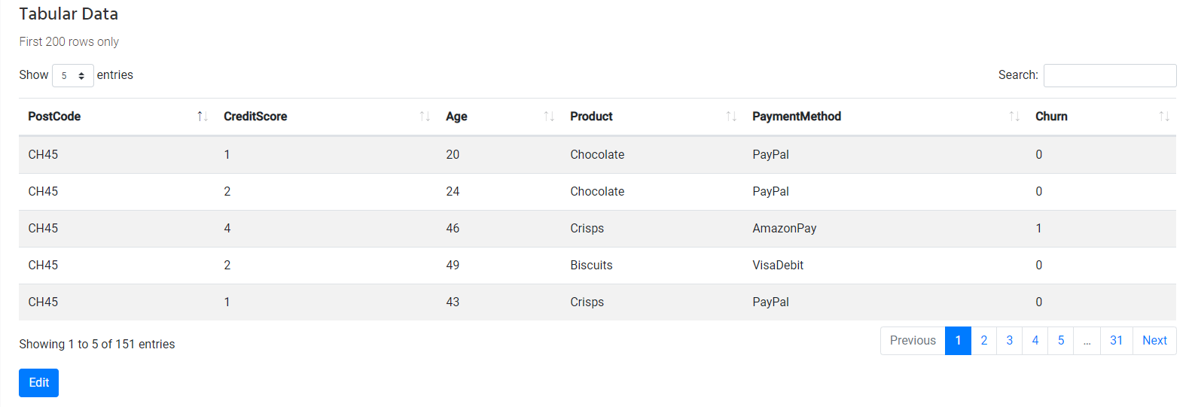The image size is (1192, 407).
Task: Open page 4 in pagination
Action: pyautogui.click(x=1035, y=341)
